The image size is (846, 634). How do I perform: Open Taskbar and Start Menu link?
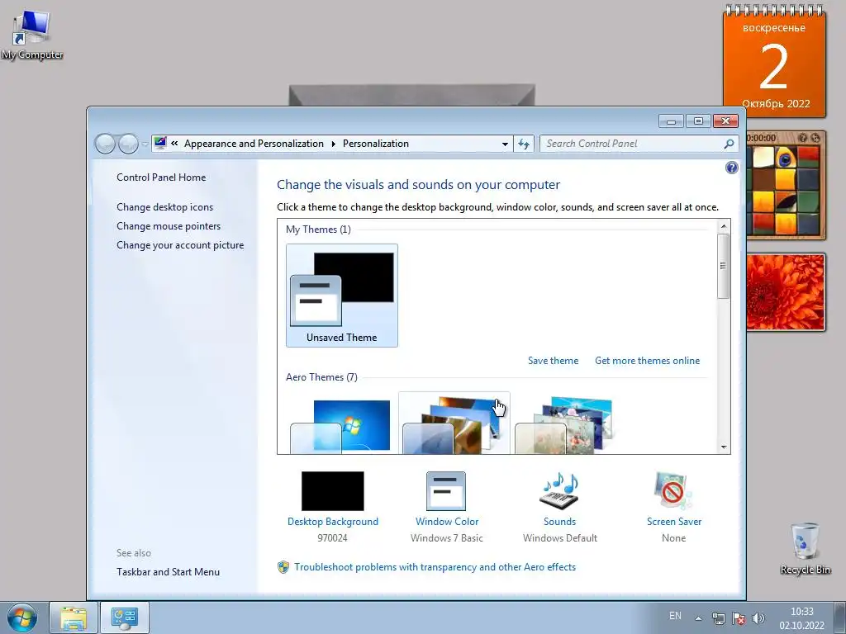click(168, 572)
